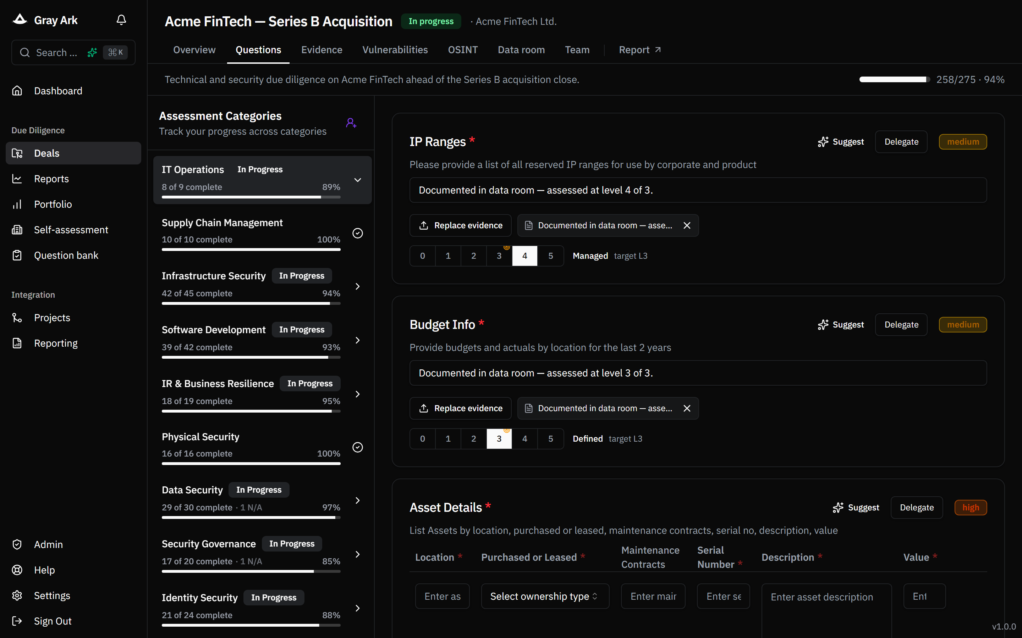Viewport: 1022px width, 638px height.
Task: Expand the Identity Security category
Action: 358,608
